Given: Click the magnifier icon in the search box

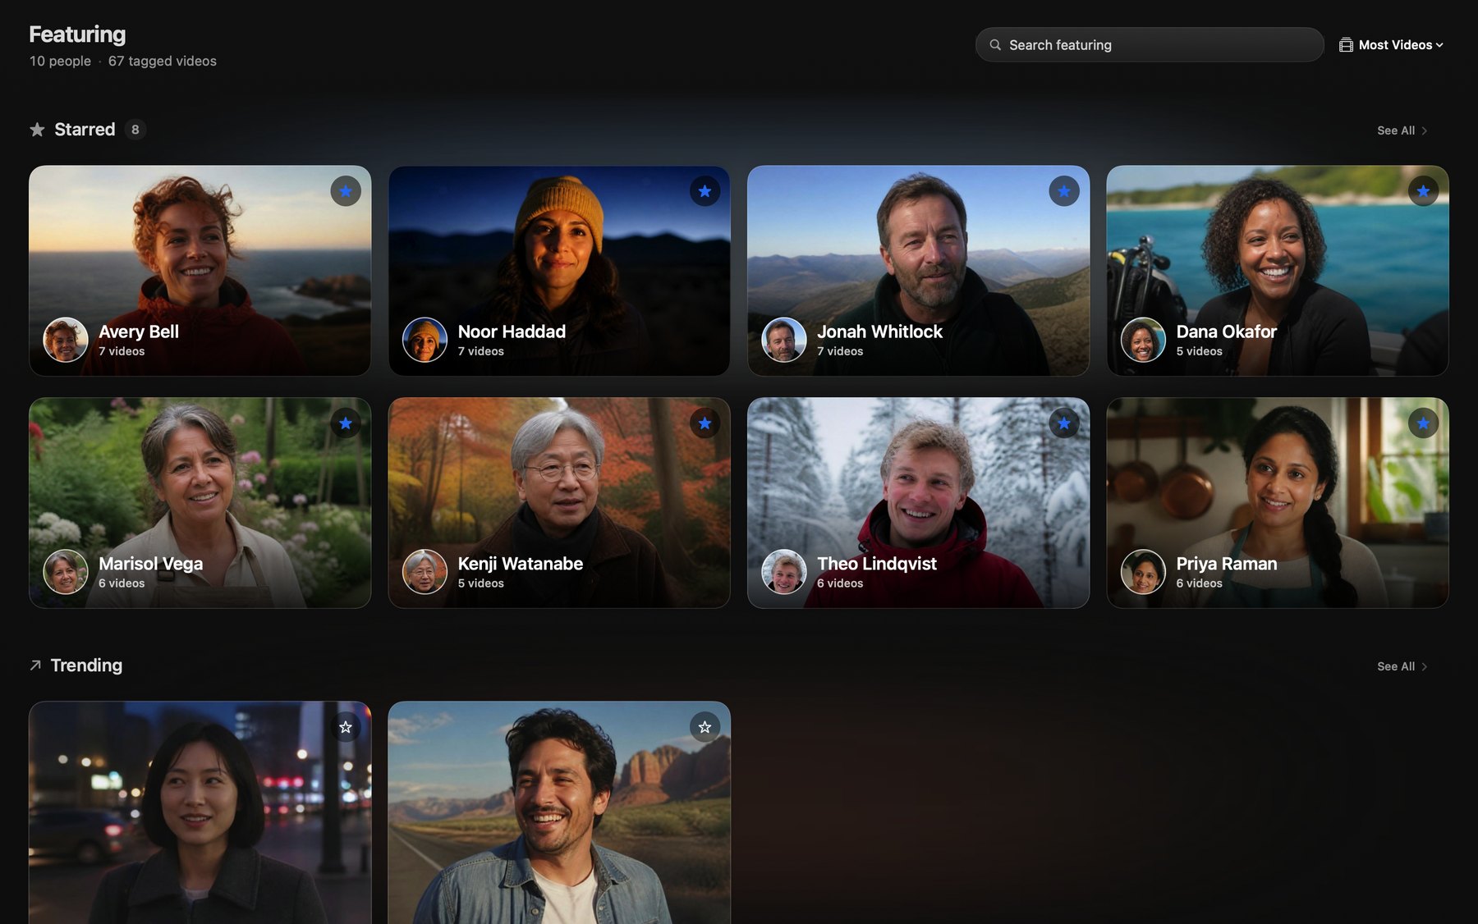Looking at the screenshot, I should [x=995, y=45].
